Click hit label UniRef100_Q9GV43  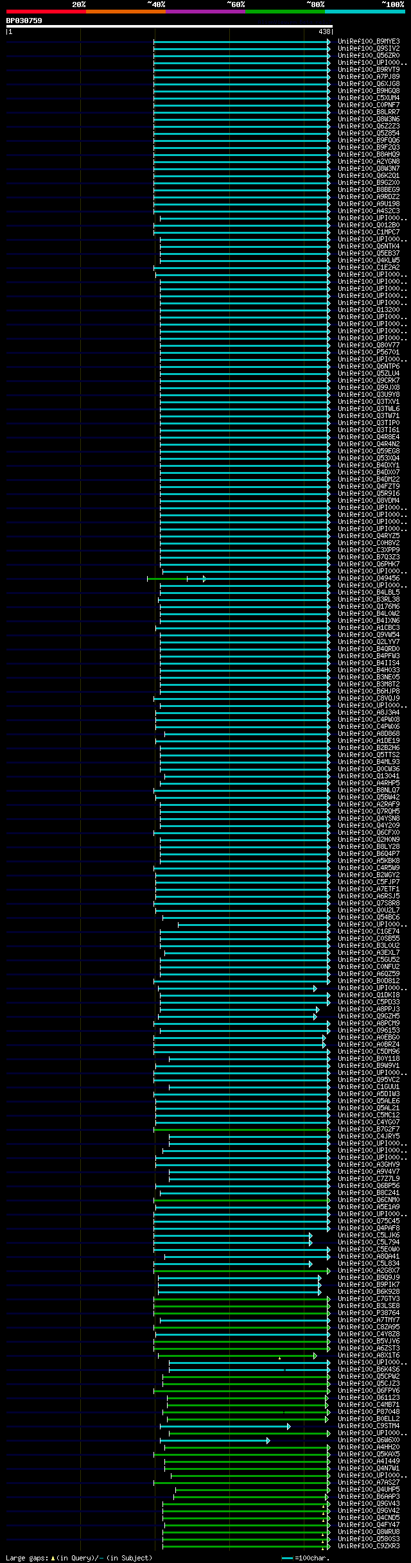pyautogui.click(x=369, y=1504)
